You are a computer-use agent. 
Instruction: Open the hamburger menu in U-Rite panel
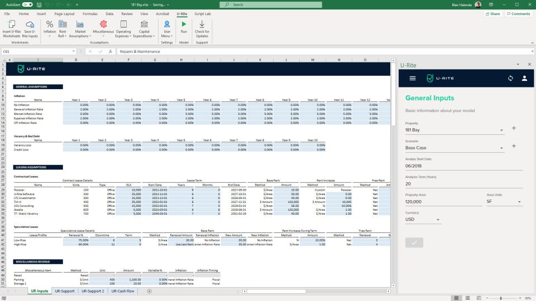[413, 78]
